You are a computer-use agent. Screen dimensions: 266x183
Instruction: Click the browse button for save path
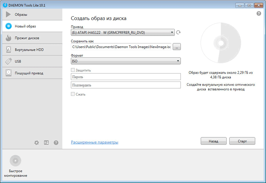[177, 47]
